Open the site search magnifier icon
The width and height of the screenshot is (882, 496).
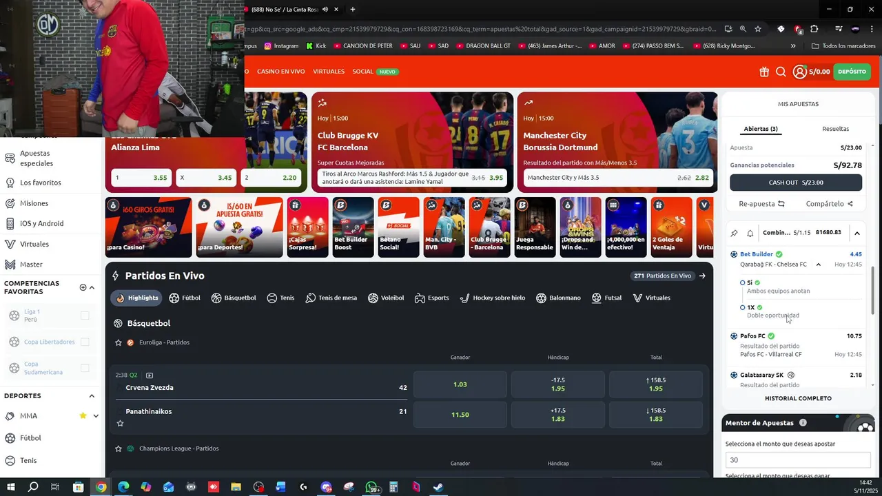(x=781, y=72)
